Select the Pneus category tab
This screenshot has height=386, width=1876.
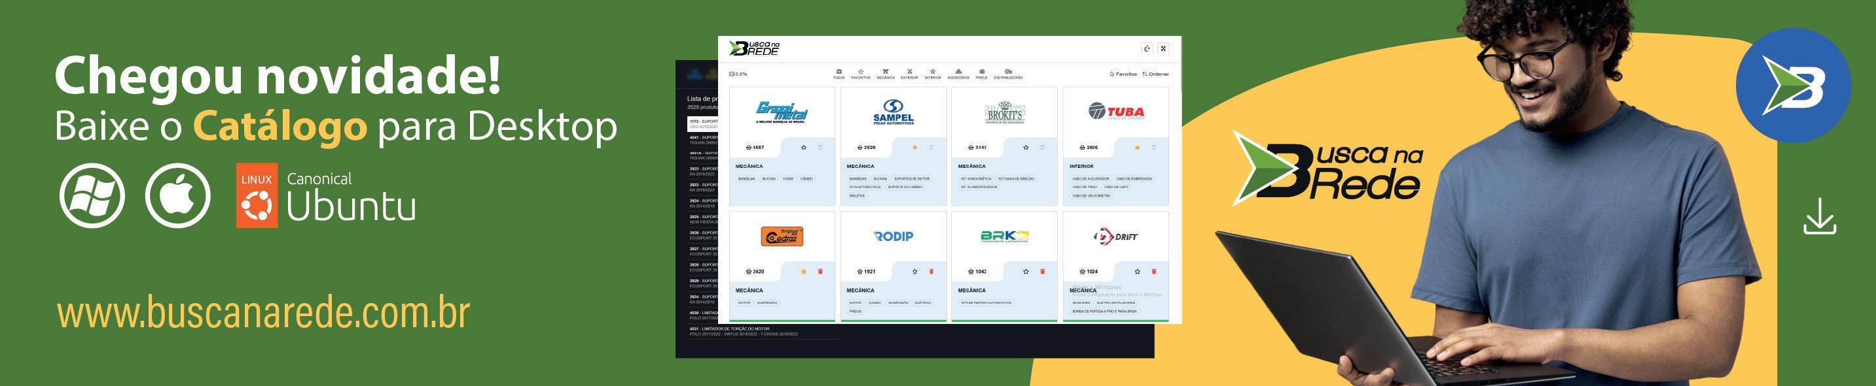click(x=982, y=74)
